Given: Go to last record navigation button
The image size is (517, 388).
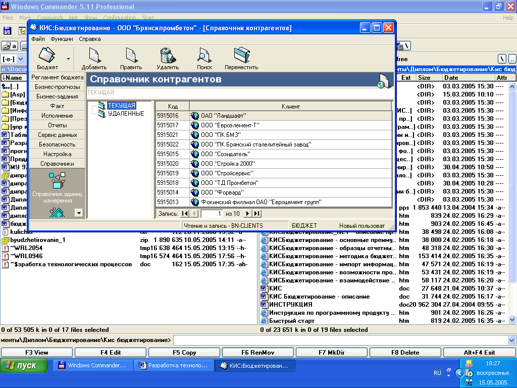Looking at the screenshot, I should click(x=256, y=214).
